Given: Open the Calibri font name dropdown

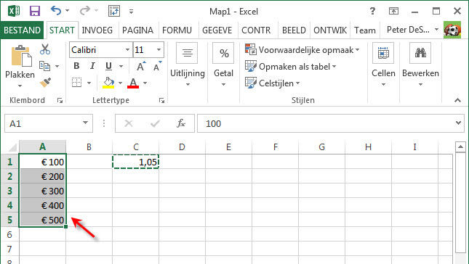Looking at the screenshot, I should point(128,49).
